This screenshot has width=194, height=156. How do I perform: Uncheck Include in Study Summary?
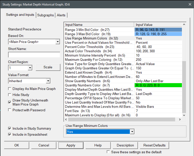[10, 128]
